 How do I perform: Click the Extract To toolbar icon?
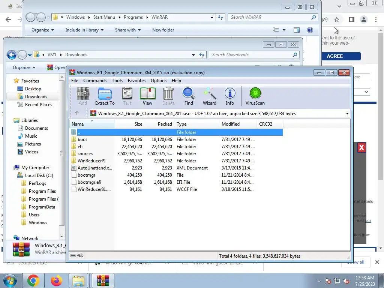click(x=105, y=96)
